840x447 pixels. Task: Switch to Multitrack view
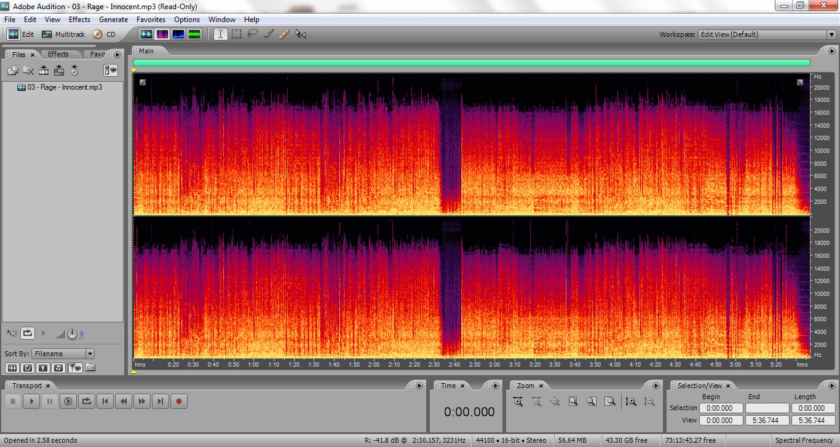[x=63, y=34]
